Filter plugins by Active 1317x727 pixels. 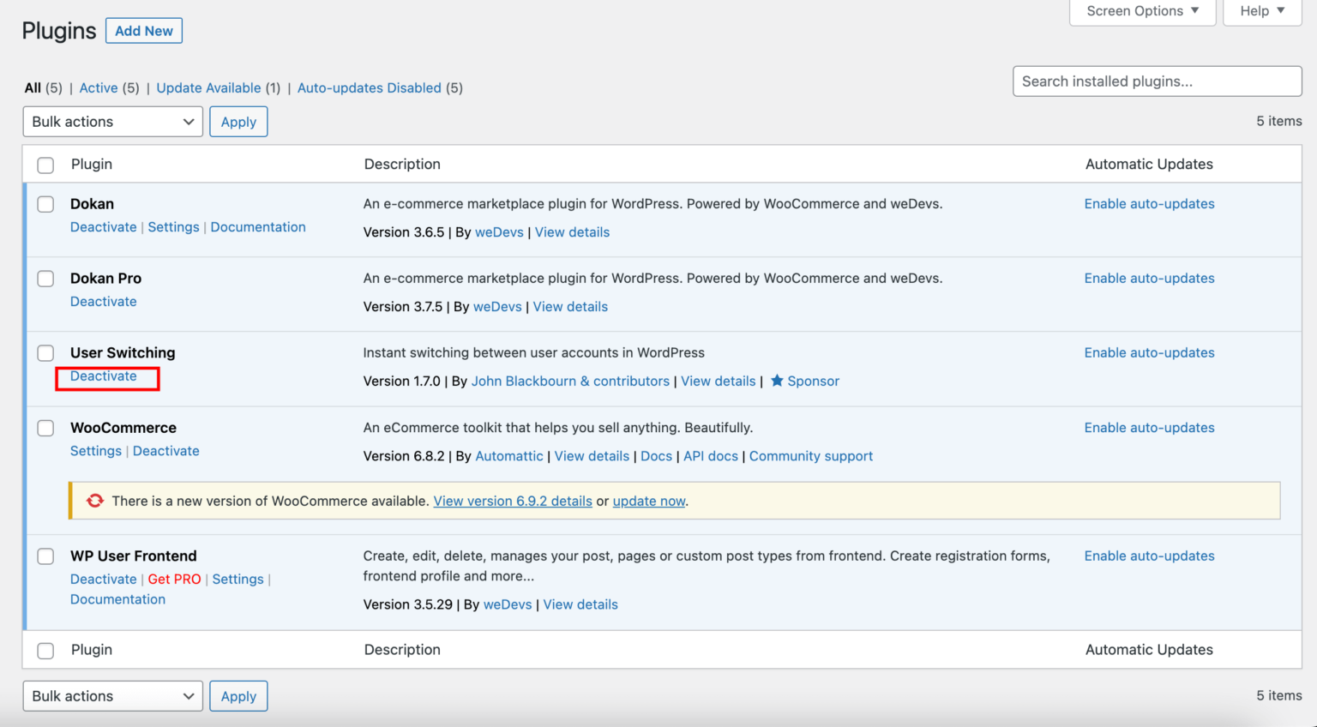(99, 87)
